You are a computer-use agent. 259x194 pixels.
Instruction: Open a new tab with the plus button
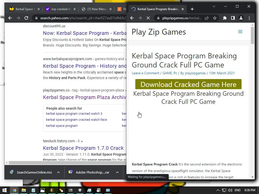[192, 9]
